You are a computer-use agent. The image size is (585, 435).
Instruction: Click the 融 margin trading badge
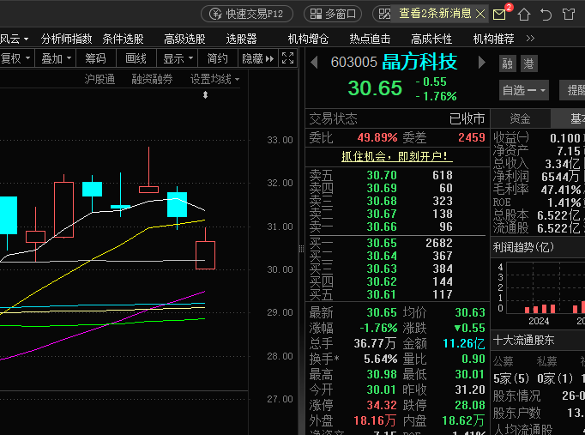pos(508,63)
